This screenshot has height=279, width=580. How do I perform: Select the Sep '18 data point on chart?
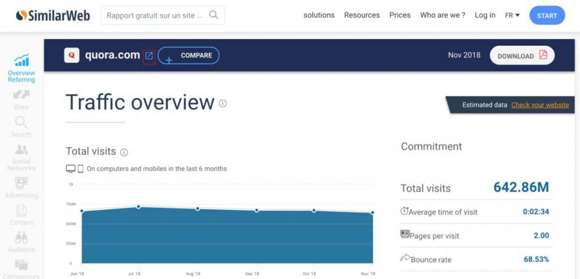257,211
